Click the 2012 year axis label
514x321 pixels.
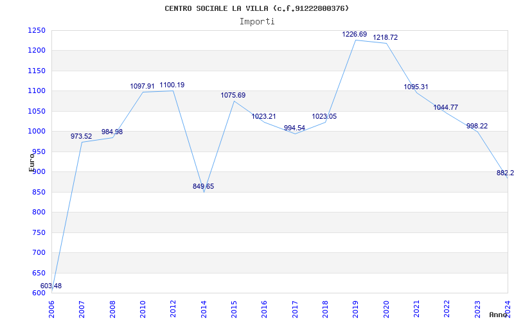pos(173,309)
